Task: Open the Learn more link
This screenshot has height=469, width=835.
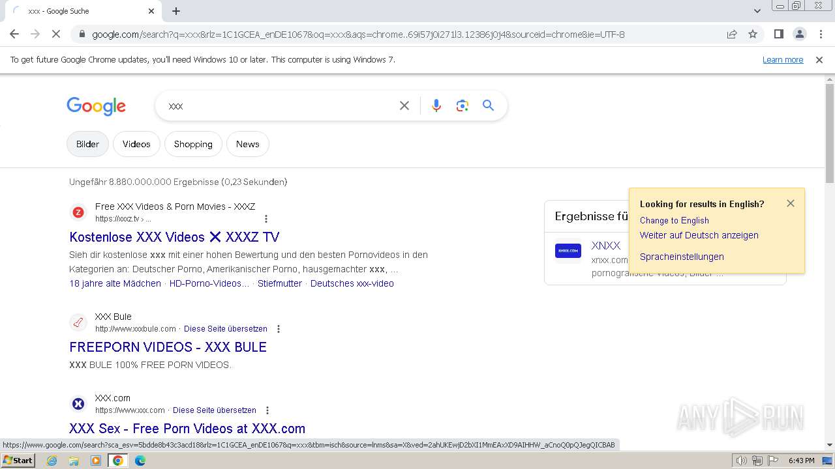Action: [x=783, y=59]
